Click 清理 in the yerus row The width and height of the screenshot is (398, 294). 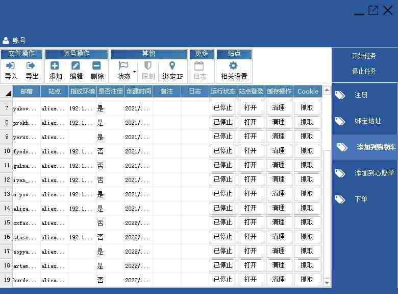click(279, 137)
